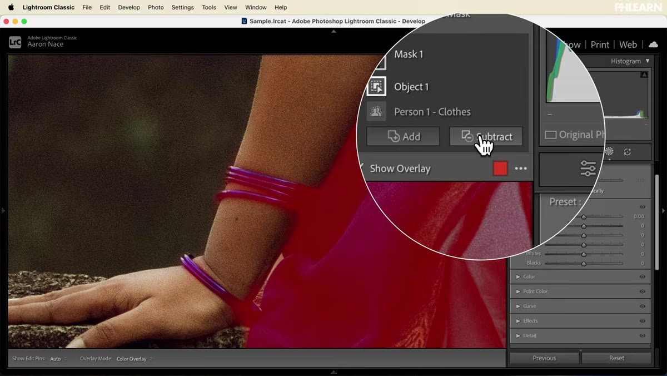Click the Object 1 selection icon
The height and width of the screenshot is (376, 667).
click(x=376, y=86)
